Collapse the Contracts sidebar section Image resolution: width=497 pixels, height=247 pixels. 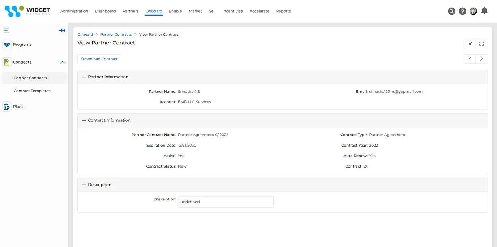pyautogui.click(x=62, y=62)
